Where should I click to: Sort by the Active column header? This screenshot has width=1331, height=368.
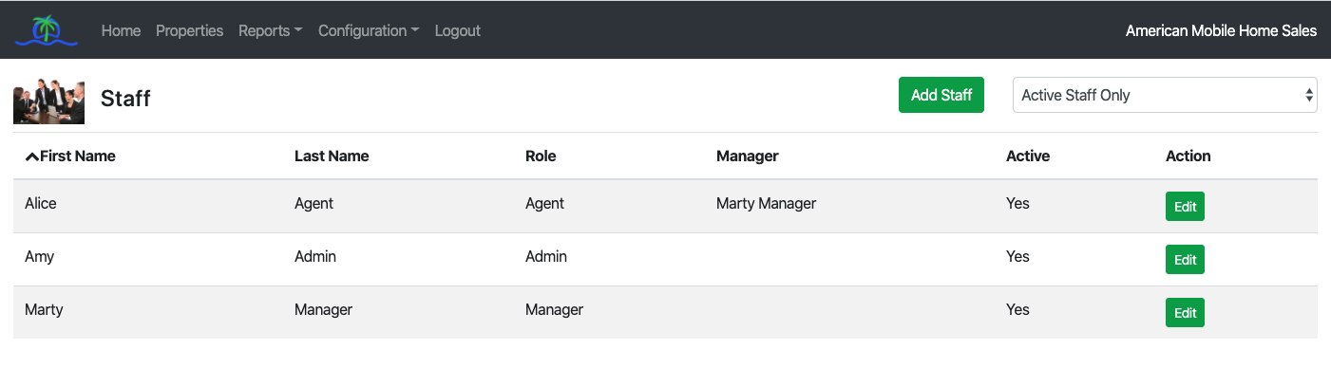tap(1028, 156)
